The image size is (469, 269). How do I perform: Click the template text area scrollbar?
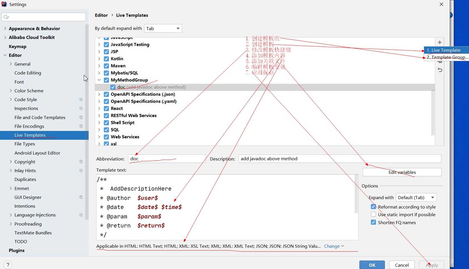click(356, 194)
